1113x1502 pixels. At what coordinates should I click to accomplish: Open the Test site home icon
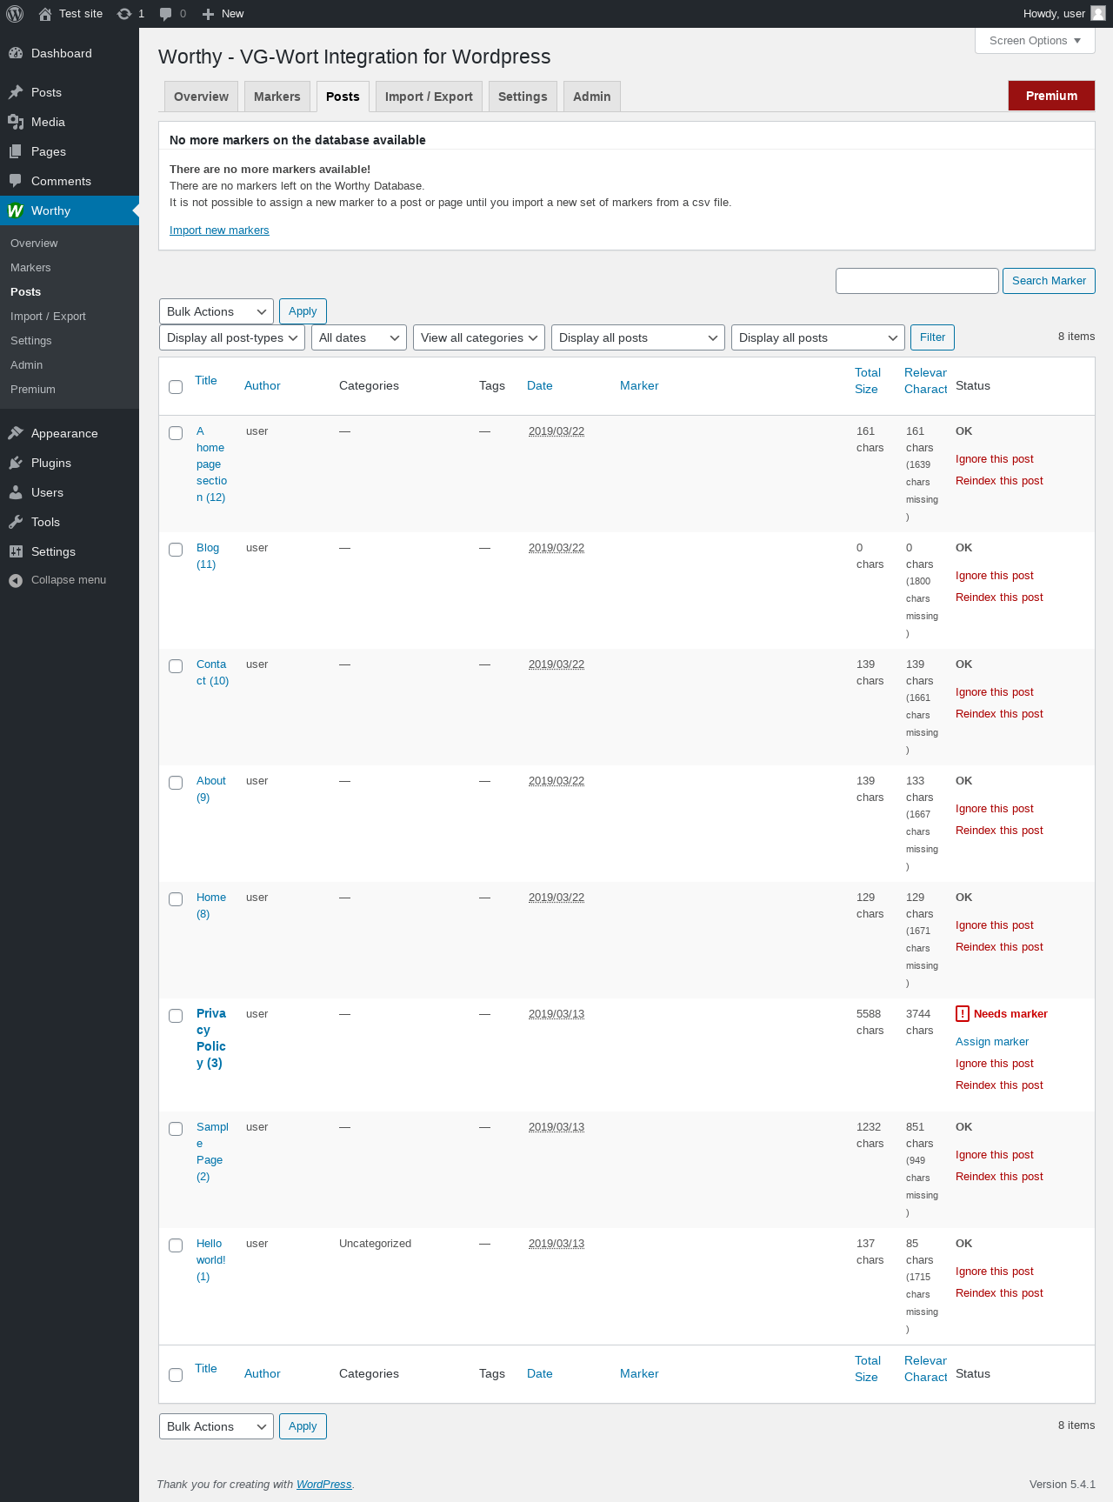tap(45, 14)
